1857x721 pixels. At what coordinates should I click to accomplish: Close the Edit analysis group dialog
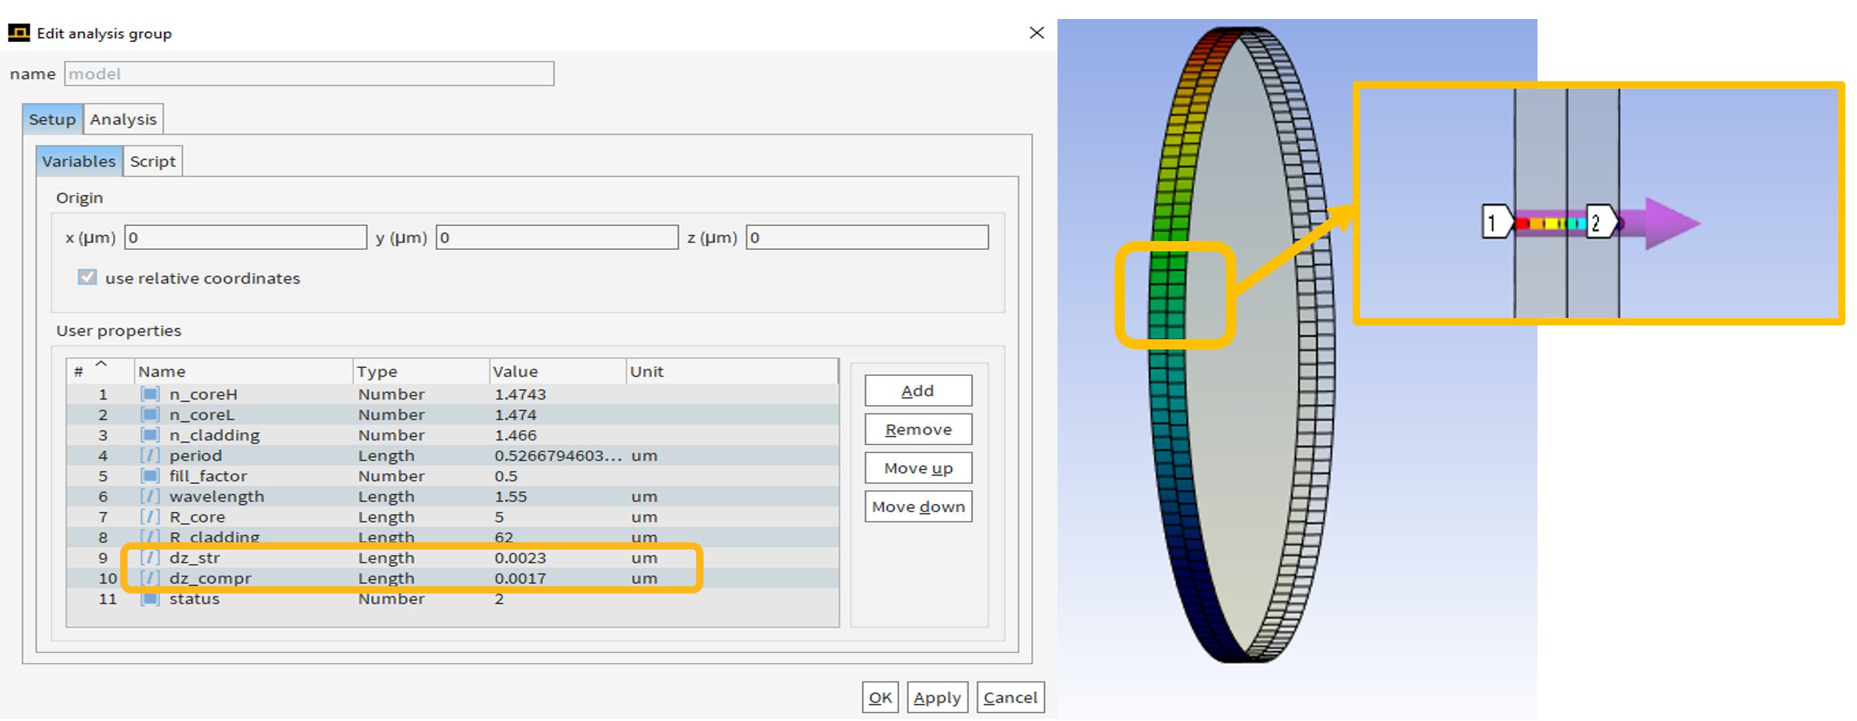pos(1036,33)
